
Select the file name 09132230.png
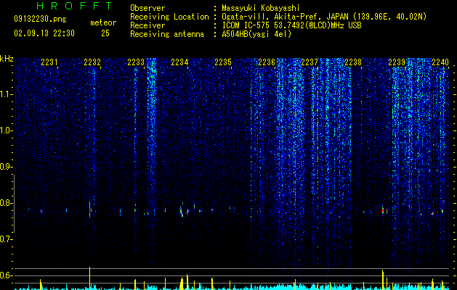pos(40,19)
